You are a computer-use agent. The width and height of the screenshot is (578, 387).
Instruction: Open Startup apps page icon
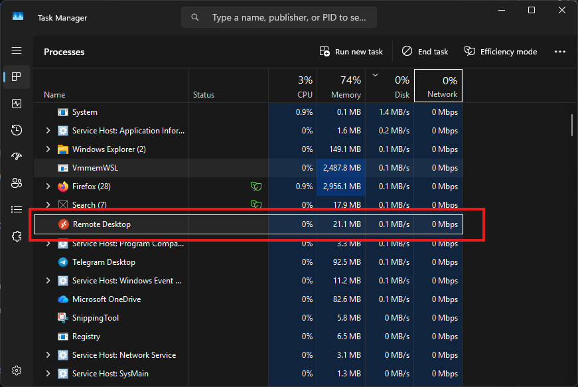(x=17, y=157)
